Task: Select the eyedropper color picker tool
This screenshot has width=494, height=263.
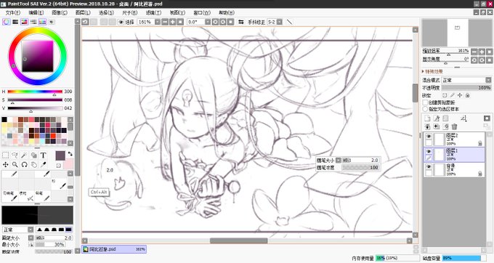Action: (x=43, y=164)
